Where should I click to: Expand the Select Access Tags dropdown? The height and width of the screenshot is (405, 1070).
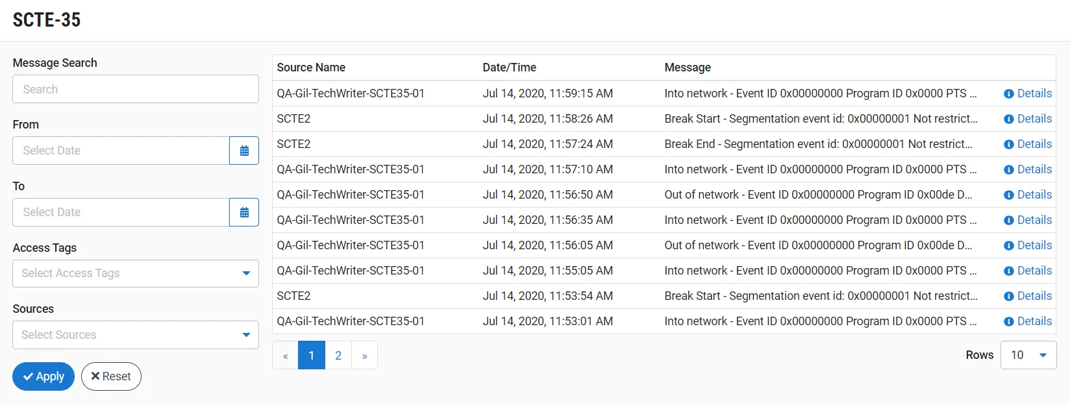coord(136,273)
